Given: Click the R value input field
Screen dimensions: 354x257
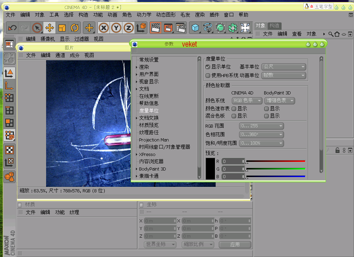Looking at the screenshot, I should pyautogui.click(x=233, y=161).
